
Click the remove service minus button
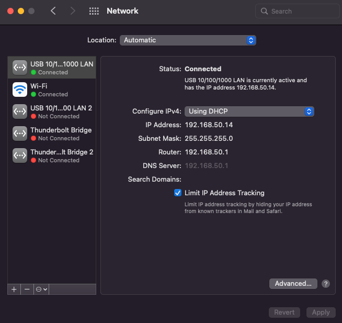pos(27,289)
